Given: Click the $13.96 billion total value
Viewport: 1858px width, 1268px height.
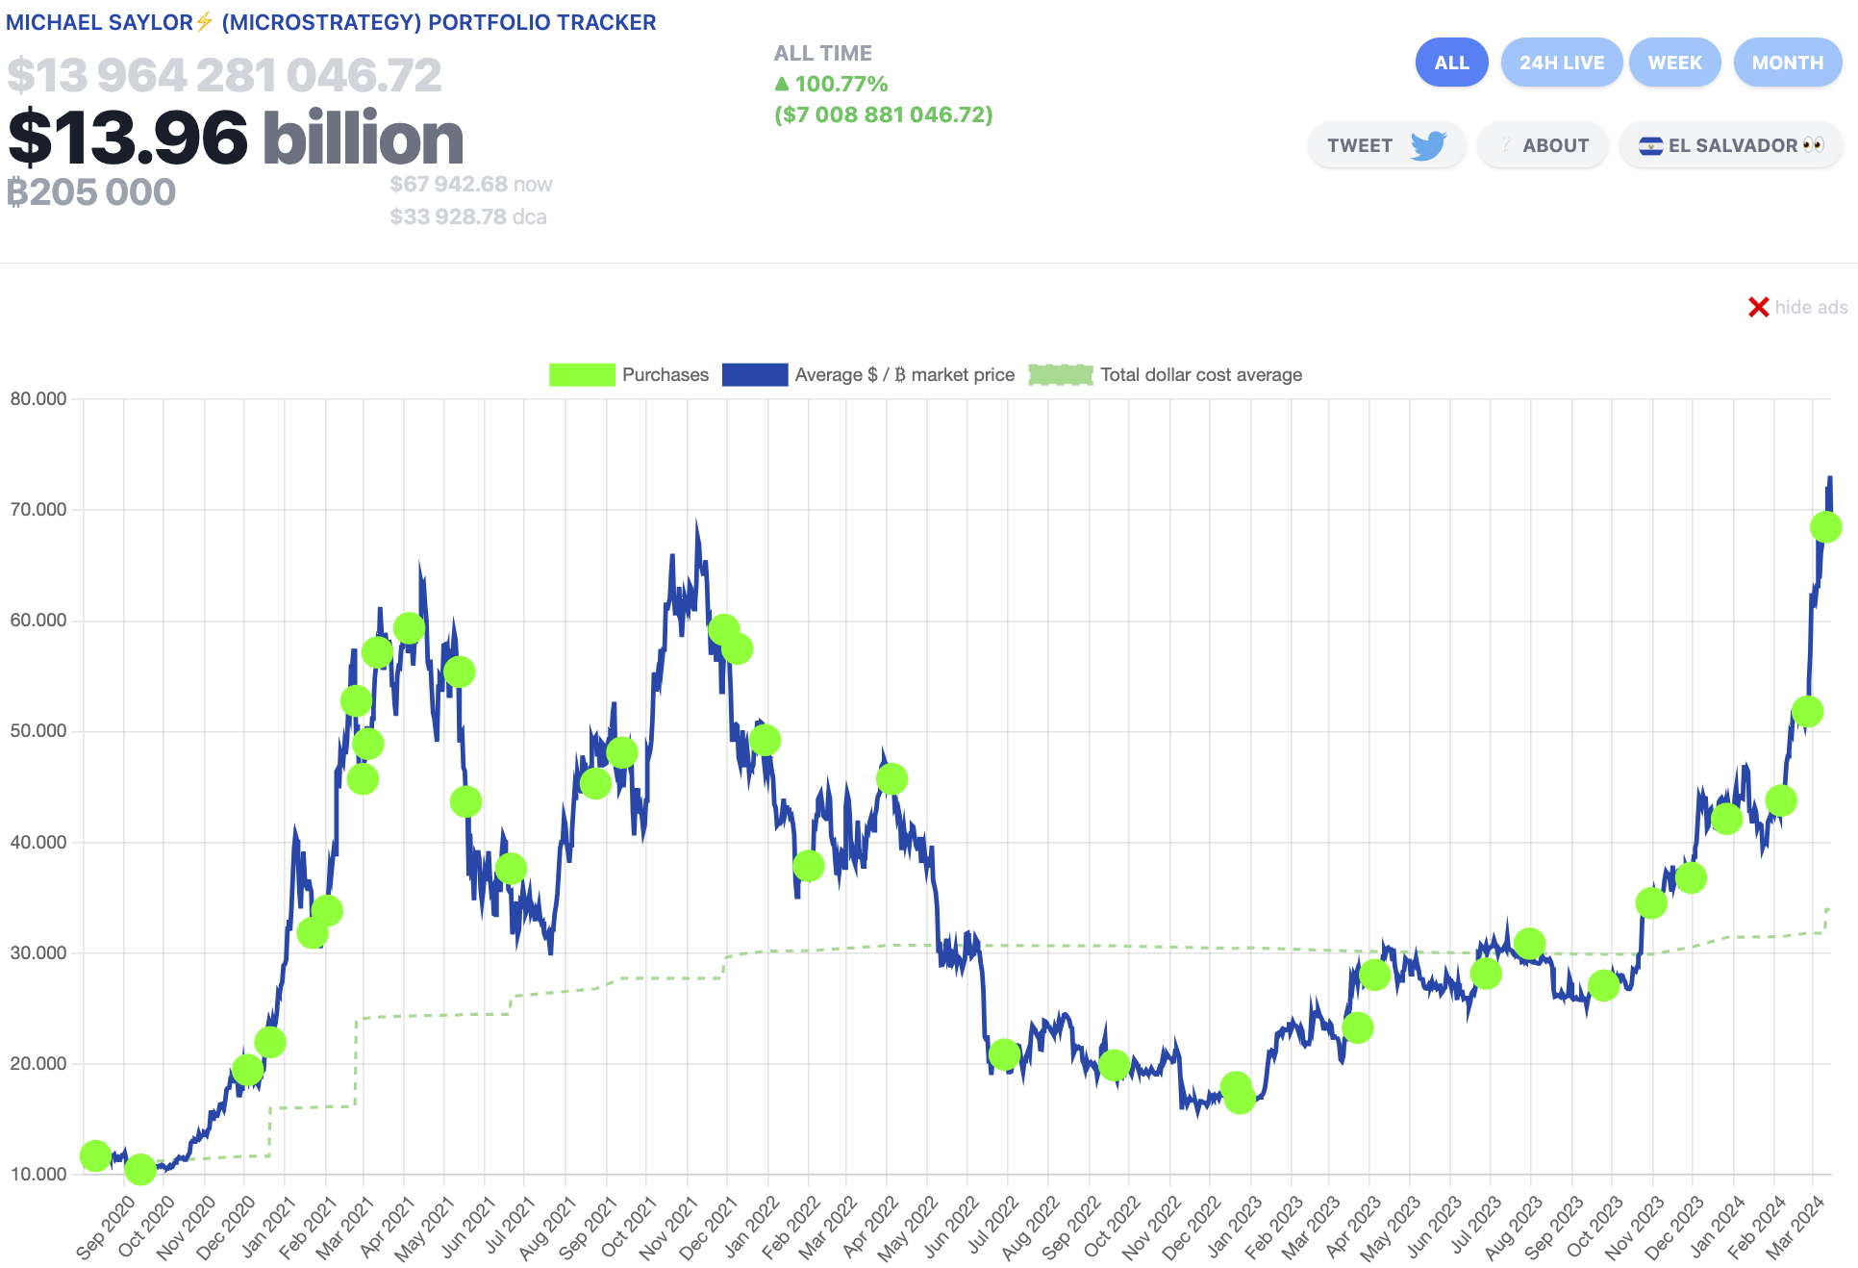Looking at the screenshot, I should point(236,137).
